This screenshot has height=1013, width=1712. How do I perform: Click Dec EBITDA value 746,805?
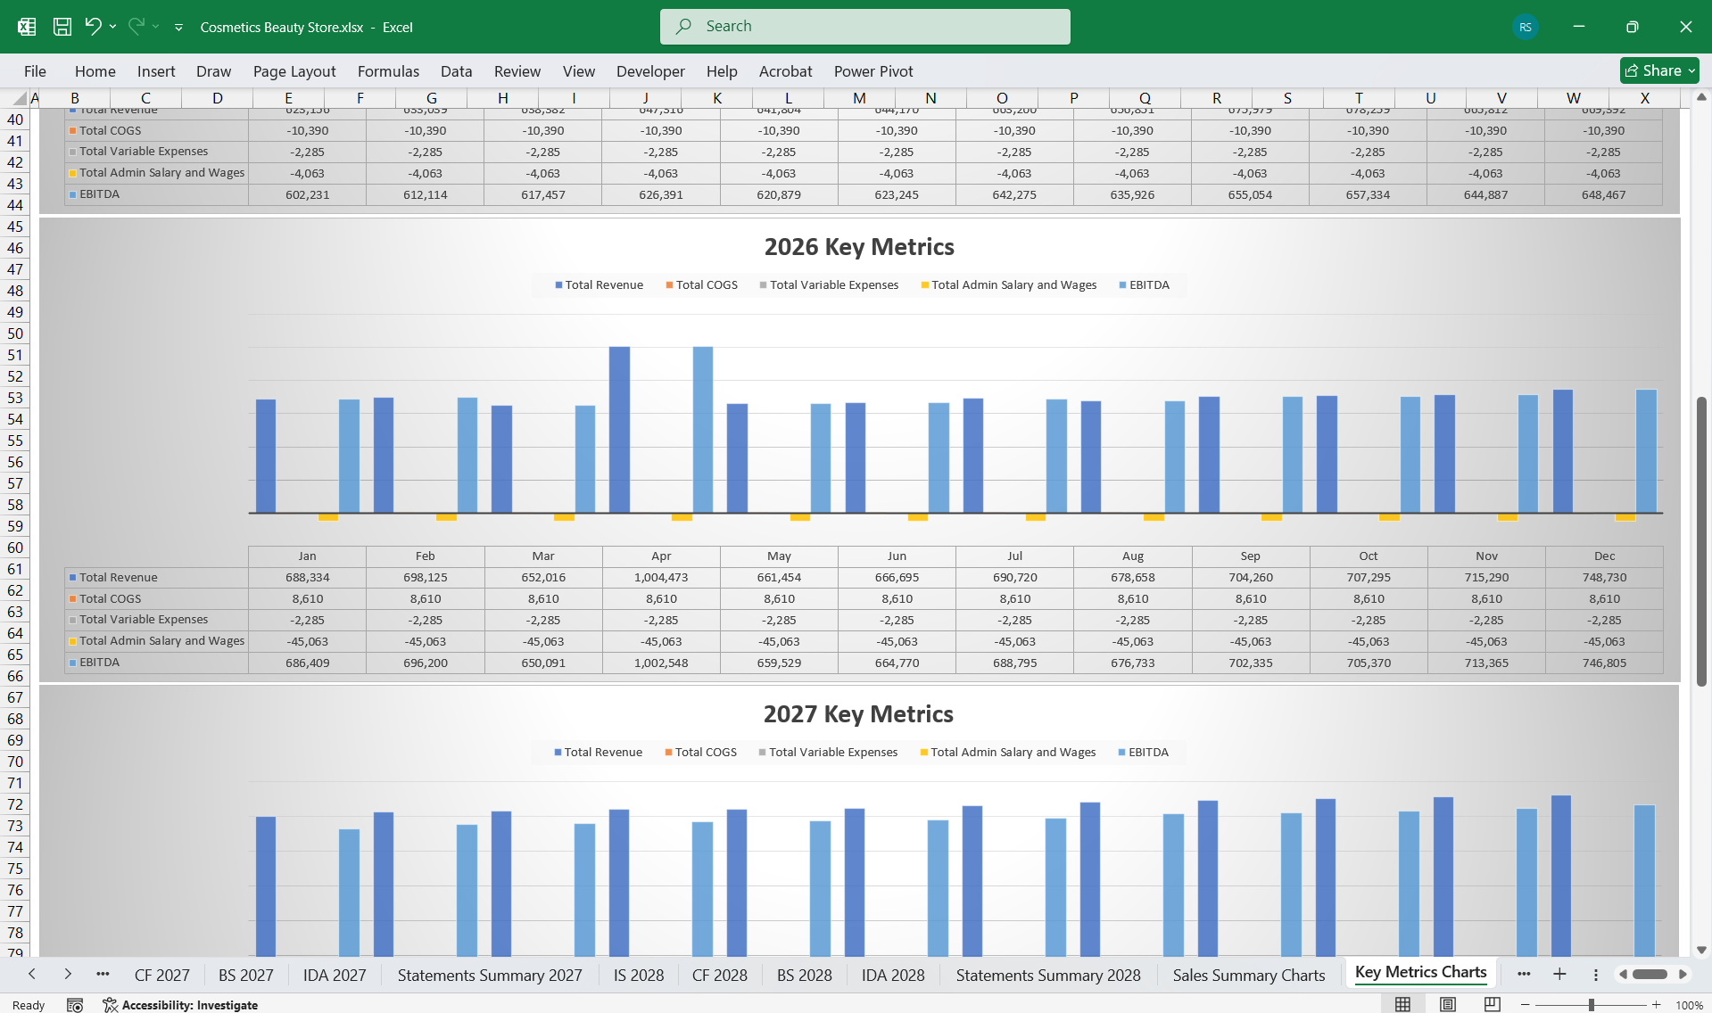click(1604, 663)
